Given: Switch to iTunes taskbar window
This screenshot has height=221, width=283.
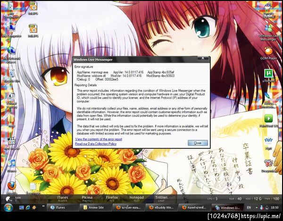Looking at the screenshot, I should pos(63,207).
